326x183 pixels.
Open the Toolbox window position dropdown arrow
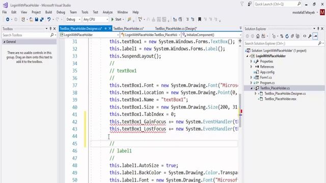tap(46, 28)
